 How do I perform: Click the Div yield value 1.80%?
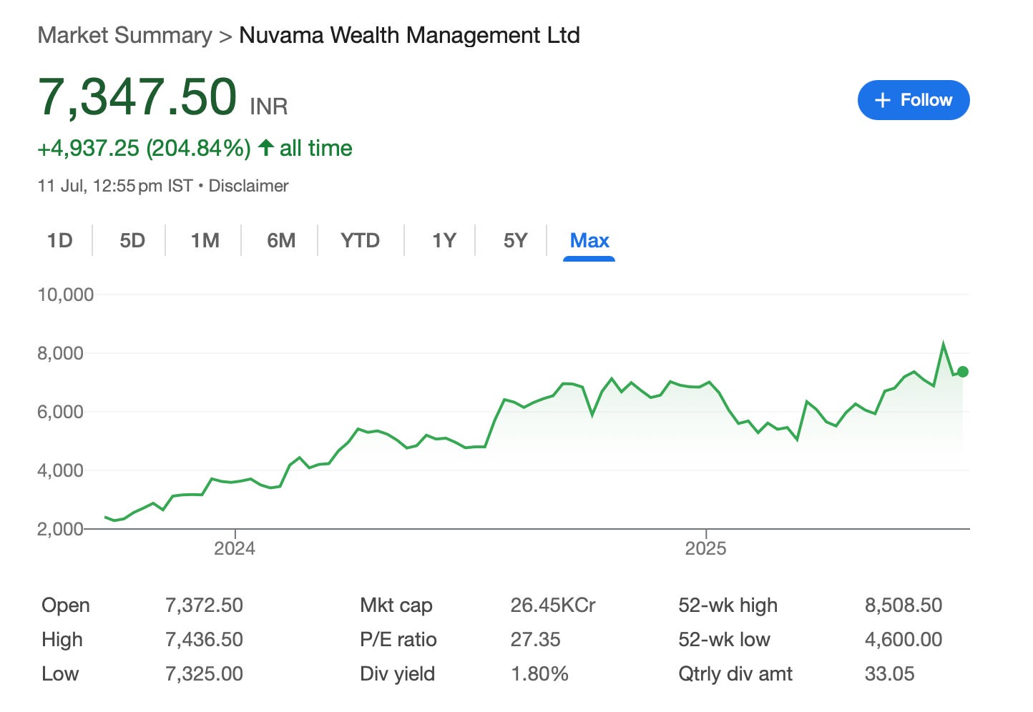tap(539, 673)
